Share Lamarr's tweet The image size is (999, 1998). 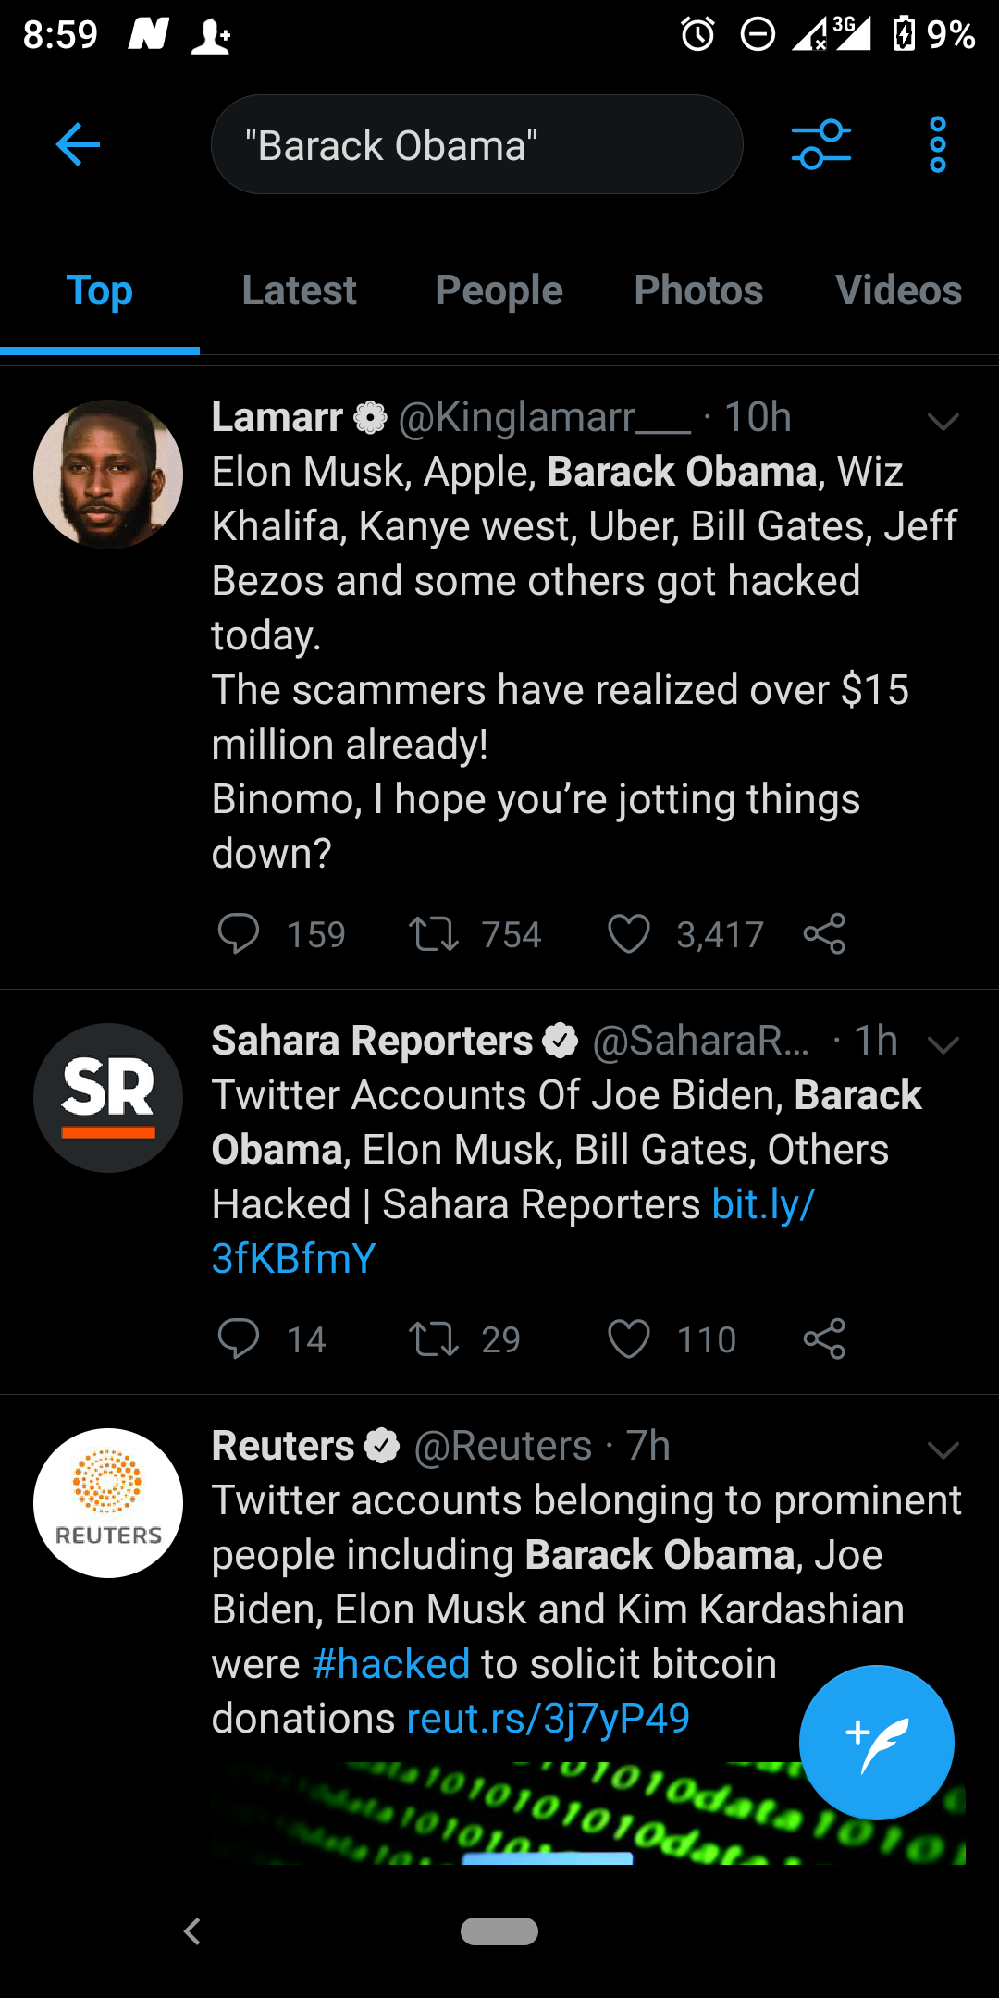[x=824, y=933]
